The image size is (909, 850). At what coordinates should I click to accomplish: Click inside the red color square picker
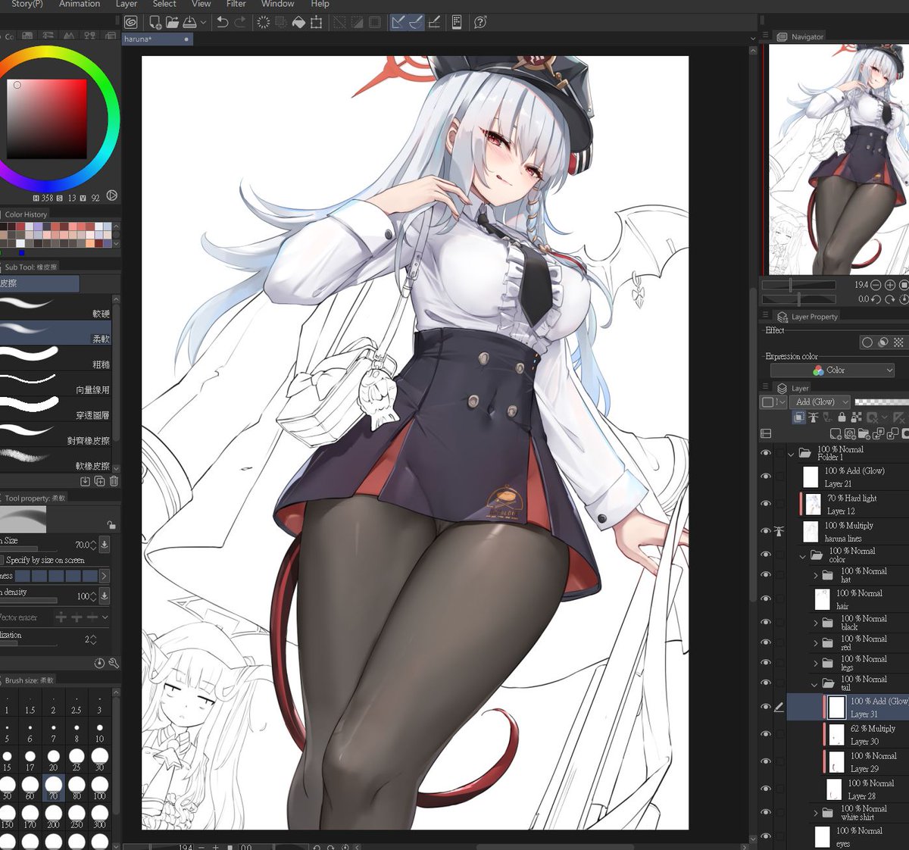[47, 118]
